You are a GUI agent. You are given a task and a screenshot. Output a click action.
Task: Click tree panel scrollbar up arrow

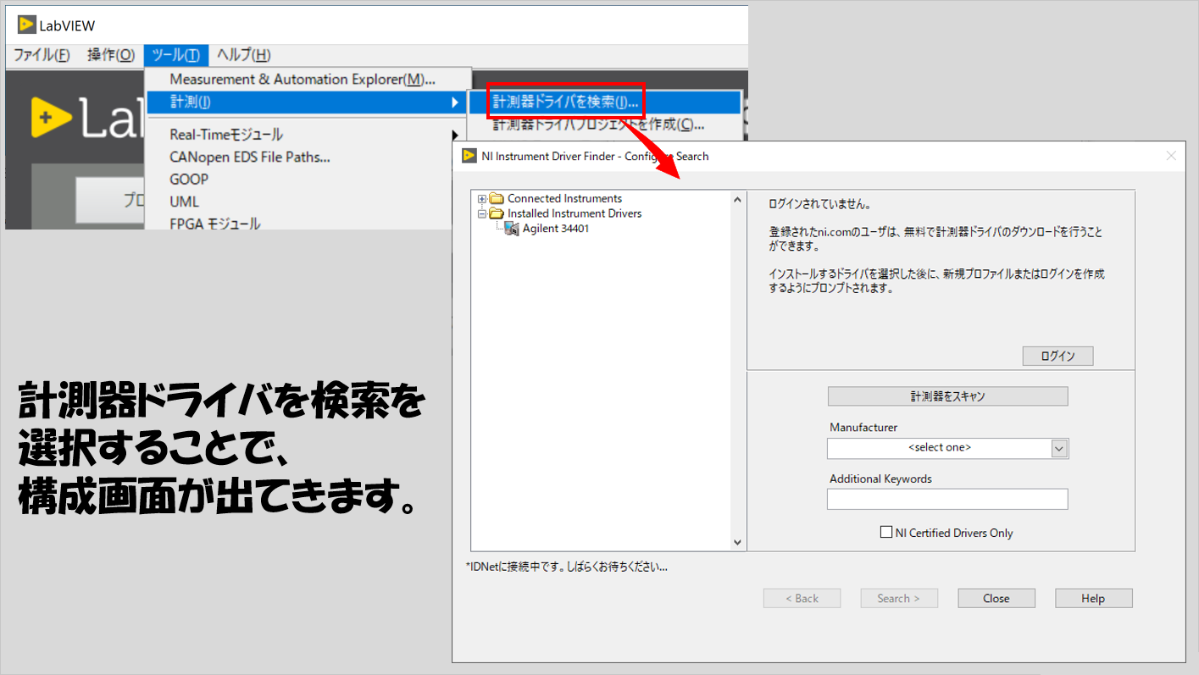[737, 200]
